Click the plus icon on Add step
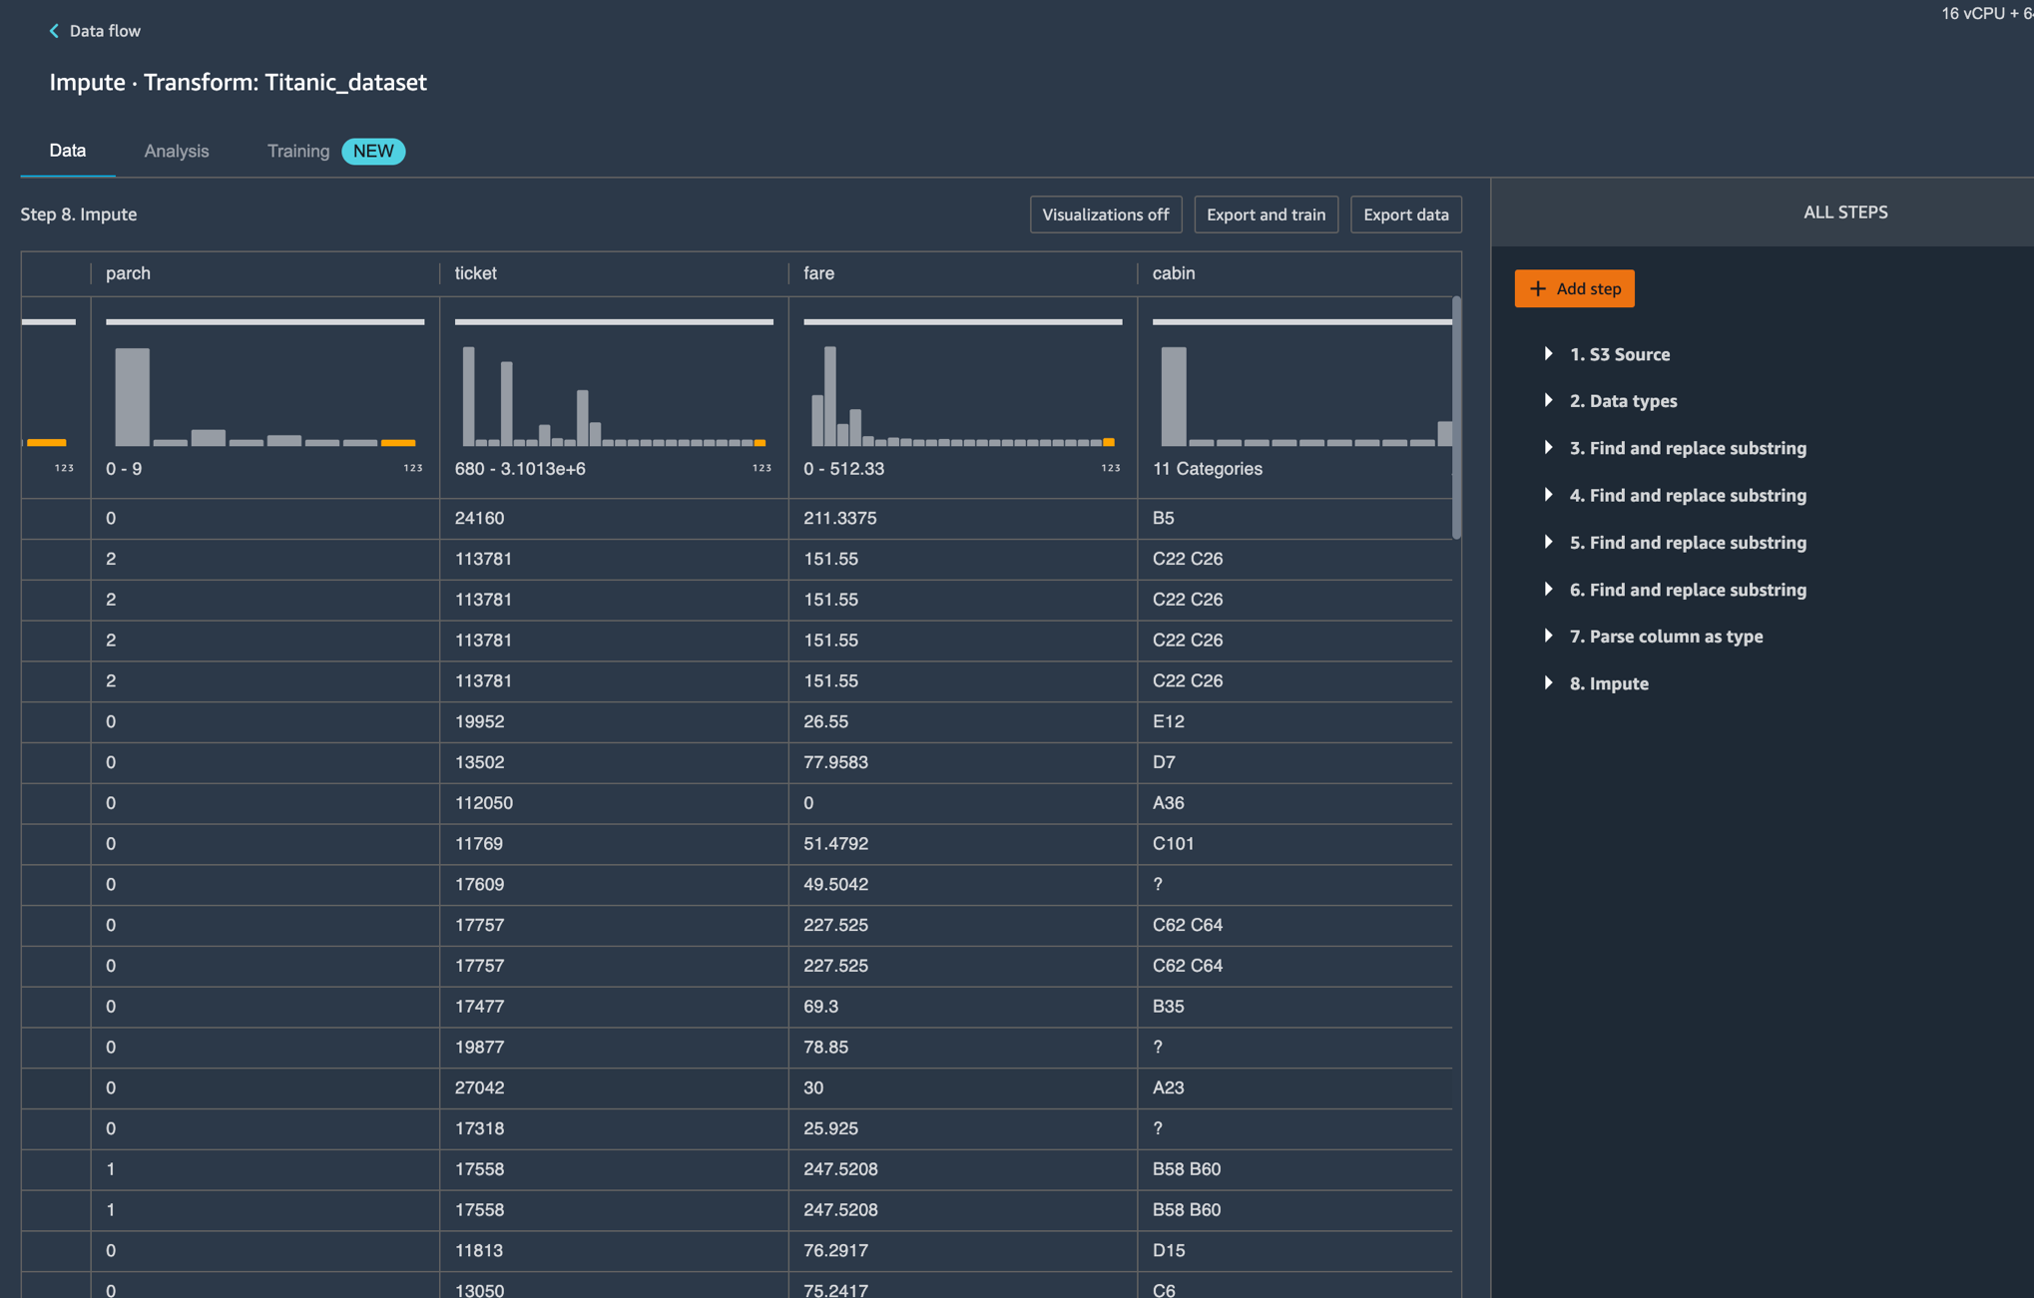The image size is (2034, 1298). [1538, 288]
